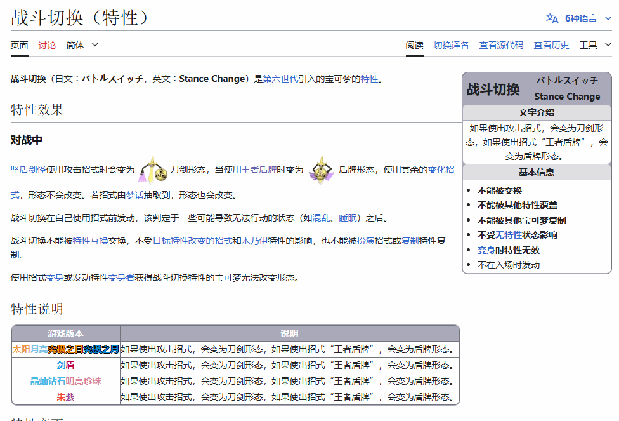Switch to the 讨论 discussion tab

tap(47, 45)
